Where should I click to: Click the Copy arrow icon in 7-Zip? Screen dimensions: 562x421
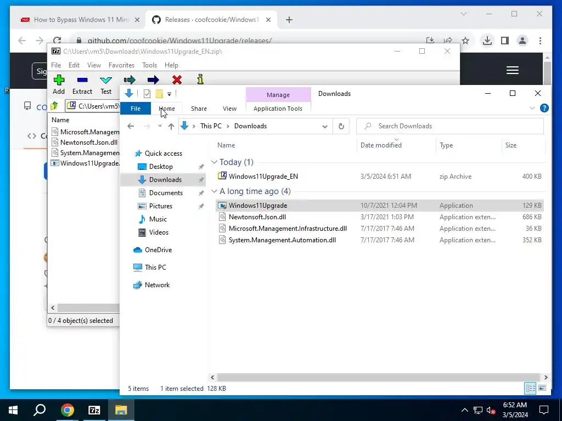130,80
